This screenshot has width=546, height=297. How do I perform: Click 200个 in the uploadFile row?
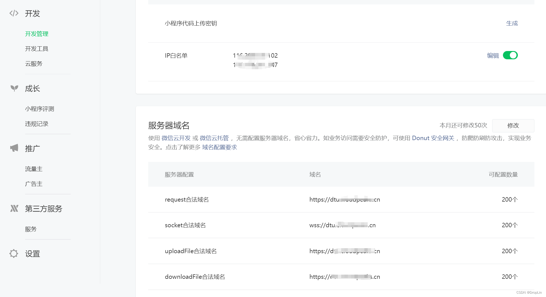coord(510,251)
